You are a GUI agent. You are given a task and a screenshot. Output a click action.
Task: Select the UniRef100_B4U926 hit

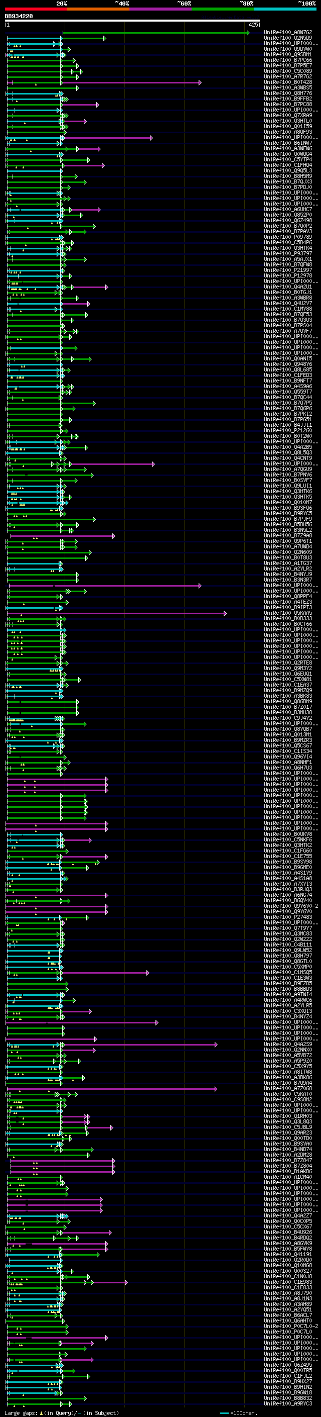point(287,1232)
